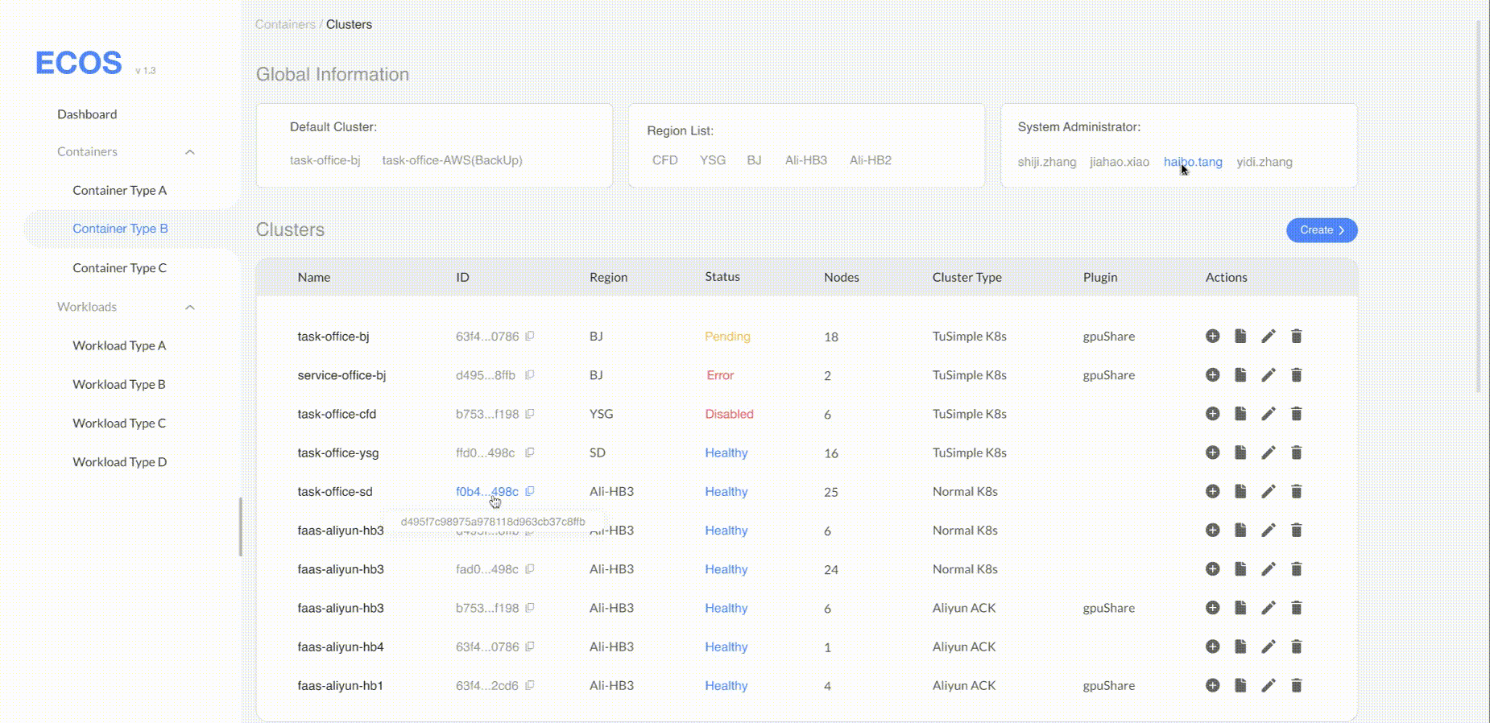Select the CFD region

click(x=665, y=160)
